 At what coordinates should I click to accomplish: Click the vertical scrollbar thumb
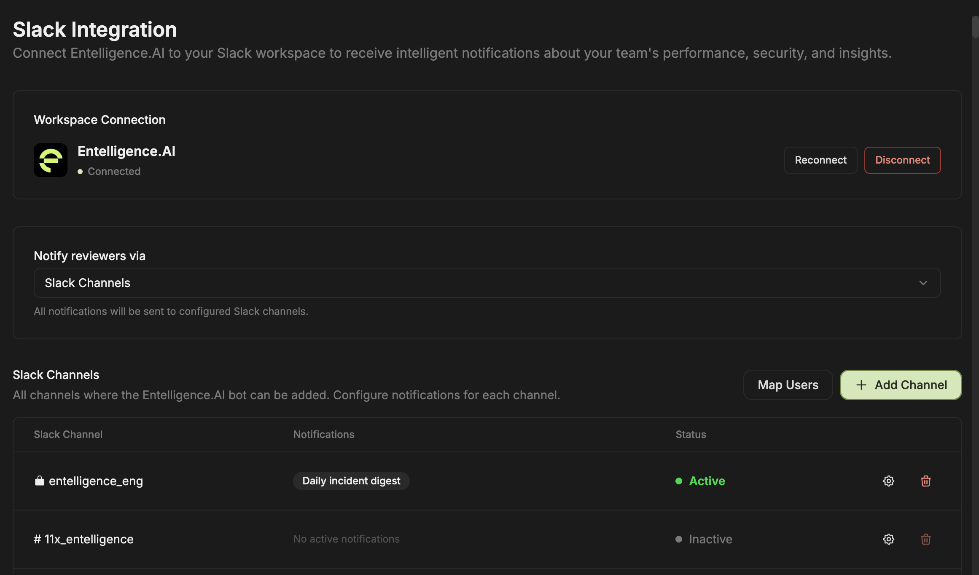pos(975,27)
